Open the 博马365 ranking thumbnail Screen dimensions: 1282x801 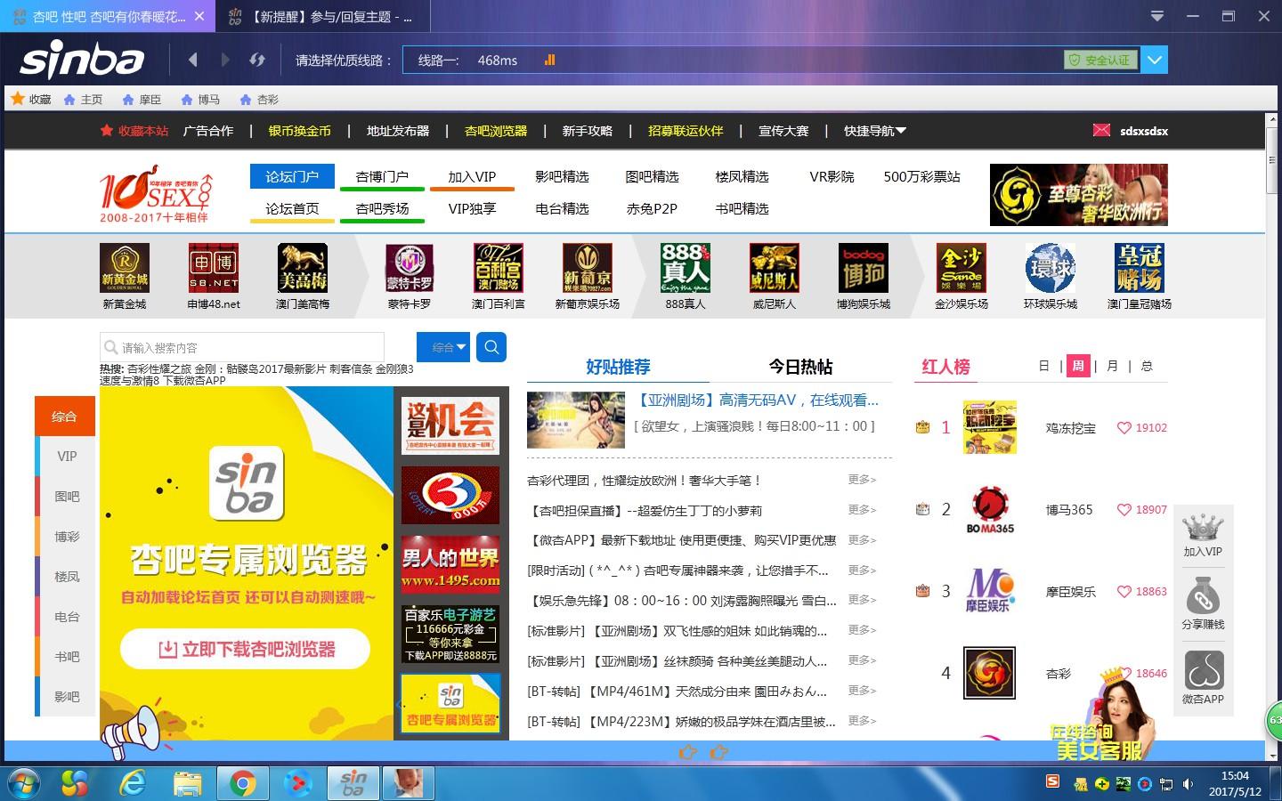(989, 510)
